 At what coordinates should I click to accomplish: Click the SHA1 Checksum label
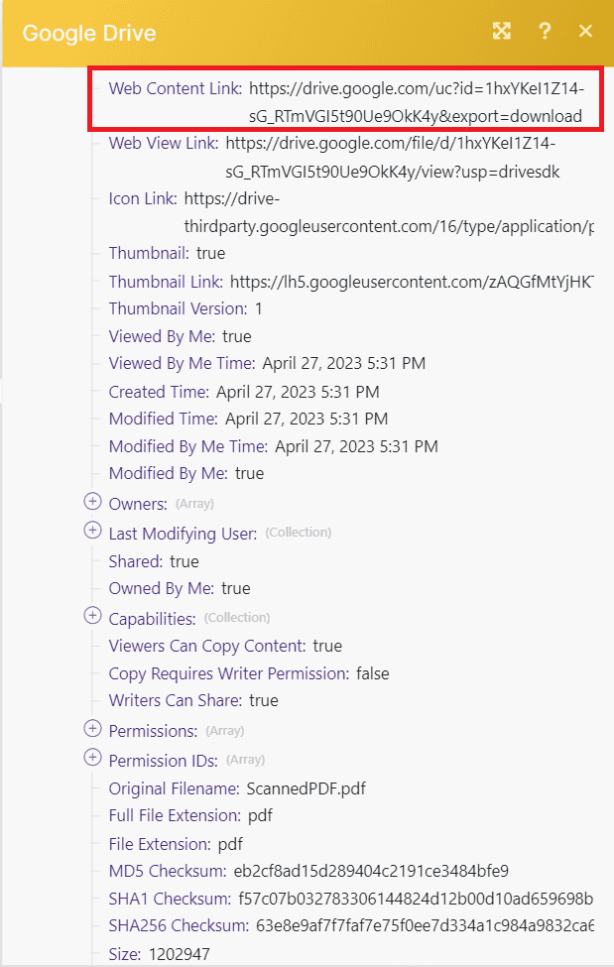[169, 899]
